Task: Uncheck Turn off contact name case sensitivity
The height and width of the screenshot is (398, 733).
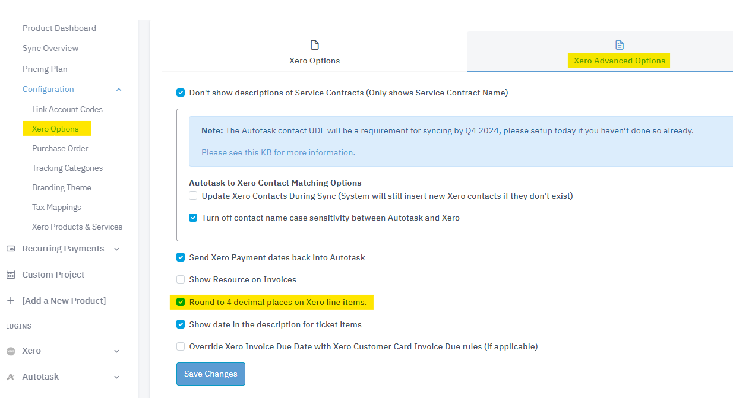Action: coord(193,218)
